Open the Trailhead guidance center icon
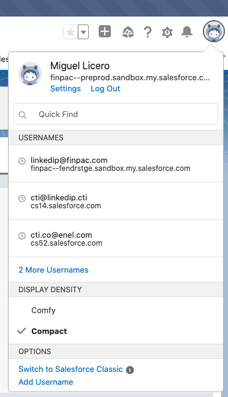The image size is (228, 397). [128, 32]
